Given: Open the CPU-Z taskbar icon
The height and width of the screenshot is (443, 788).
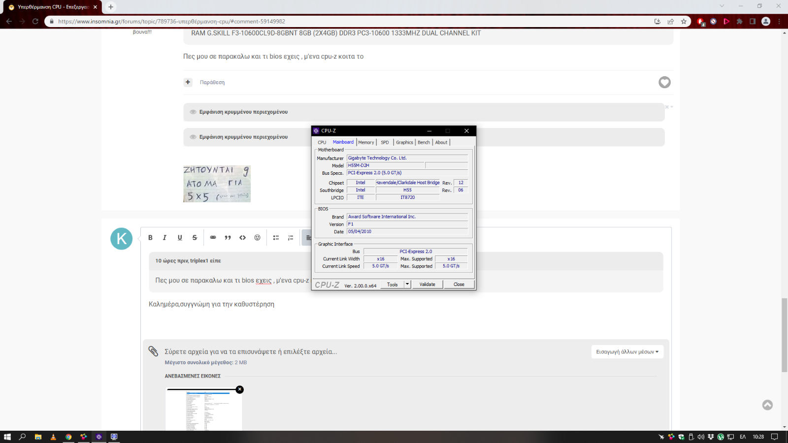Looking at the screenshot, I should pos(99,437).
